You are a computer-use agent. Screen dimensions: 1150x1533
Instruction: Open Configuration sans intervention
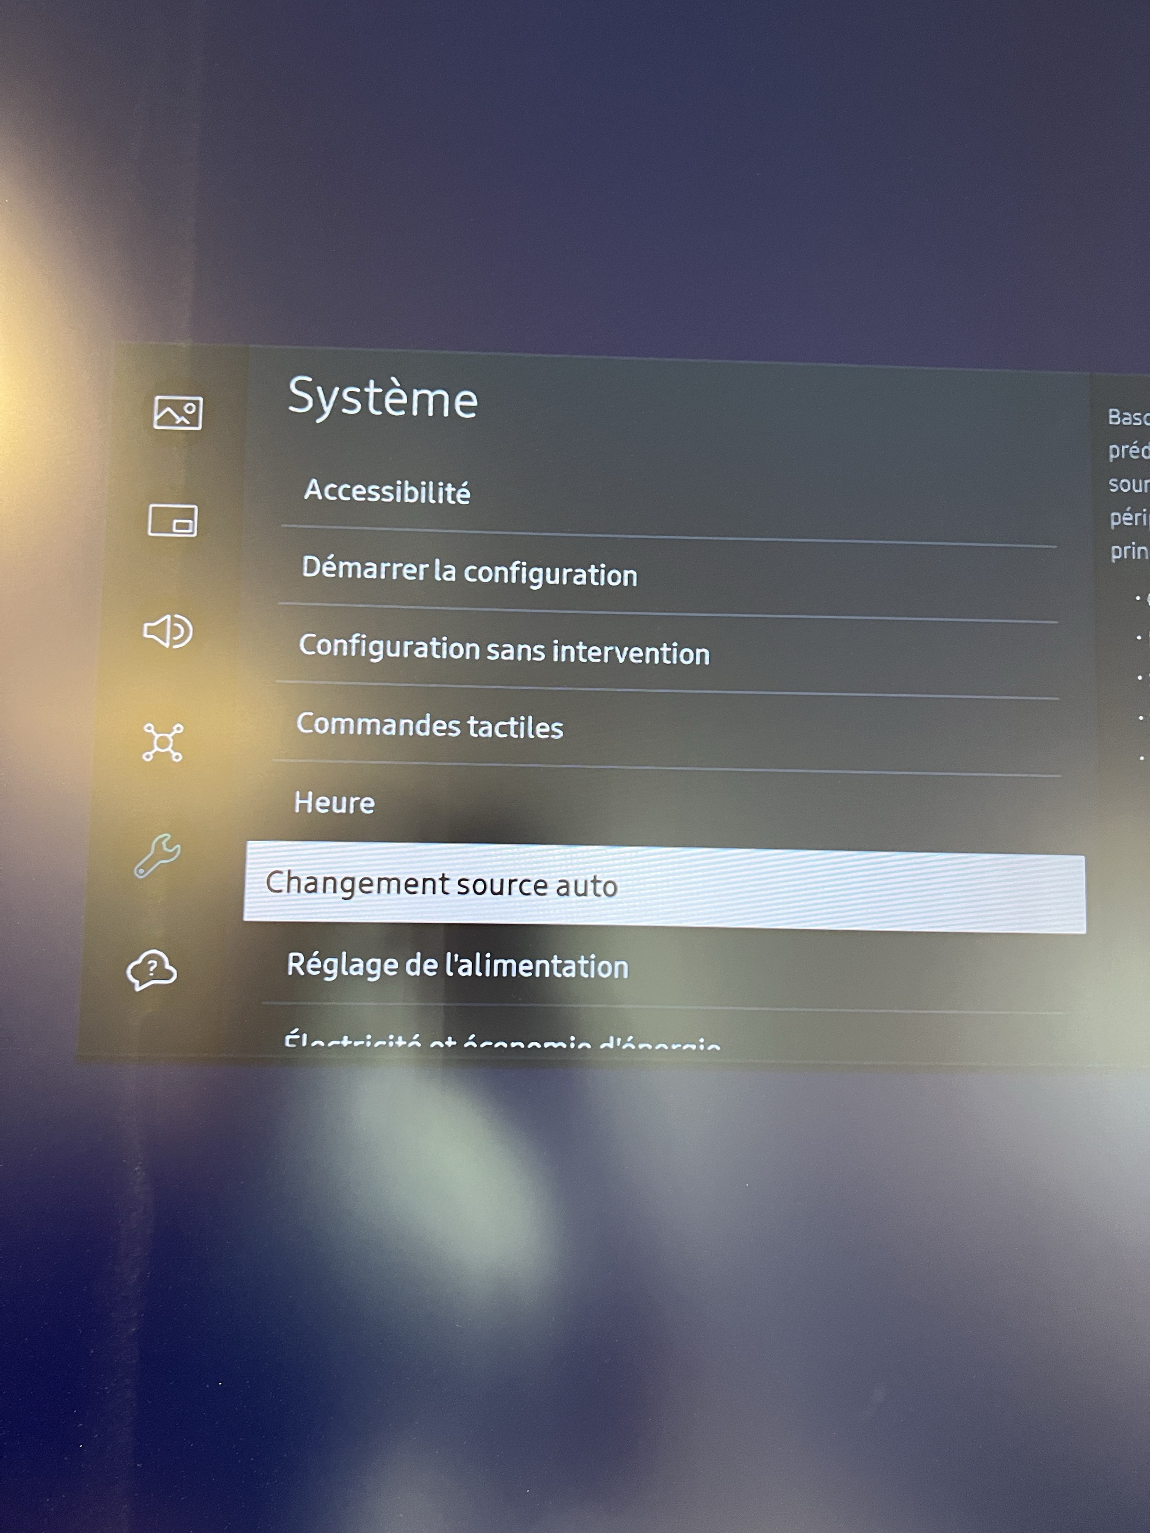504,650
